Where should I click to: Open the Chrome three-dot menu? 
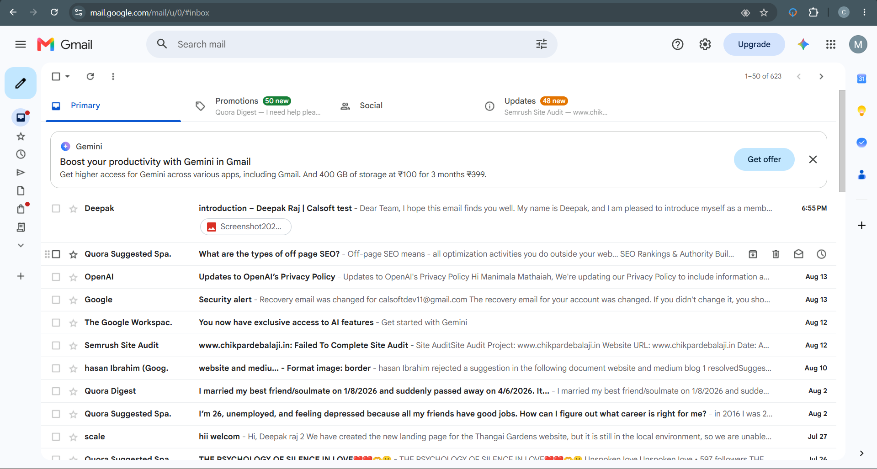[x=864, y=12]
